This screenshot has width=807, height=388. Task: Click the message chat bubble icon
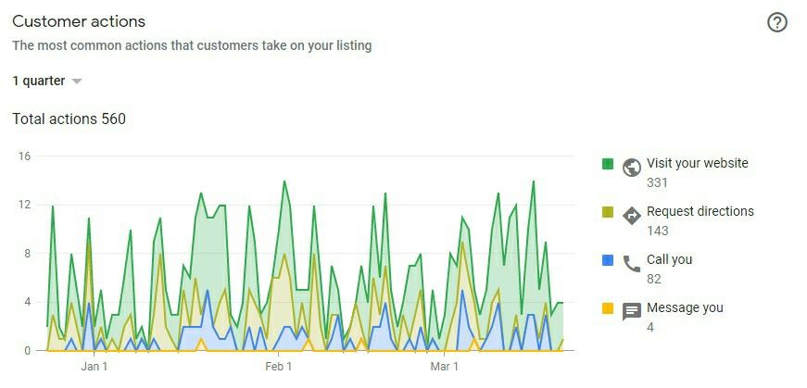632,312
